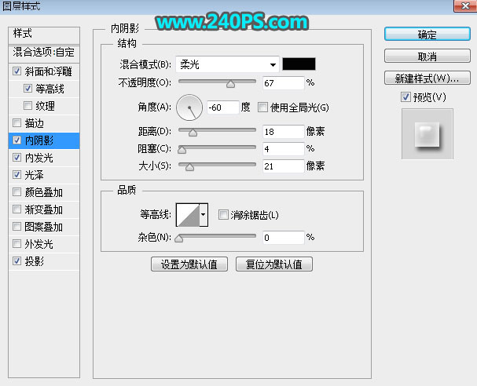
Task: Click the style preview thumbnail
Action: point(427,133)
